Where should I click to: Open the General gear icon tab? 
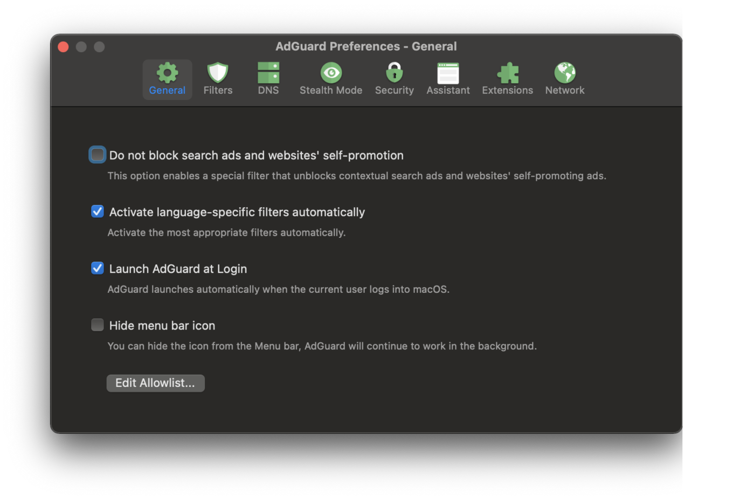tap(167, 73)
